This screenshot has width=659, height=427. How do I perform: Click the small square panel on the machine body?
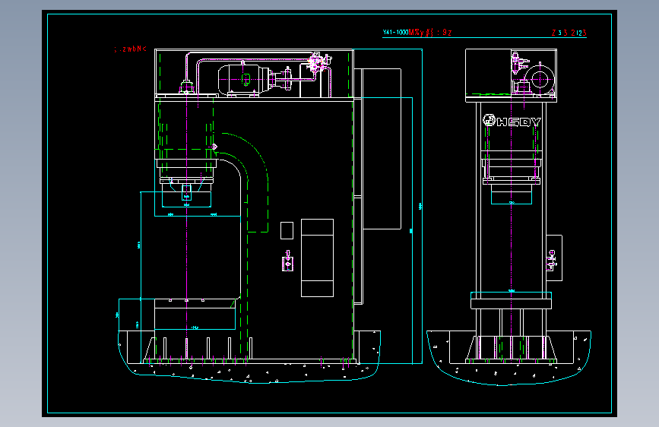(x=287, y=230)
